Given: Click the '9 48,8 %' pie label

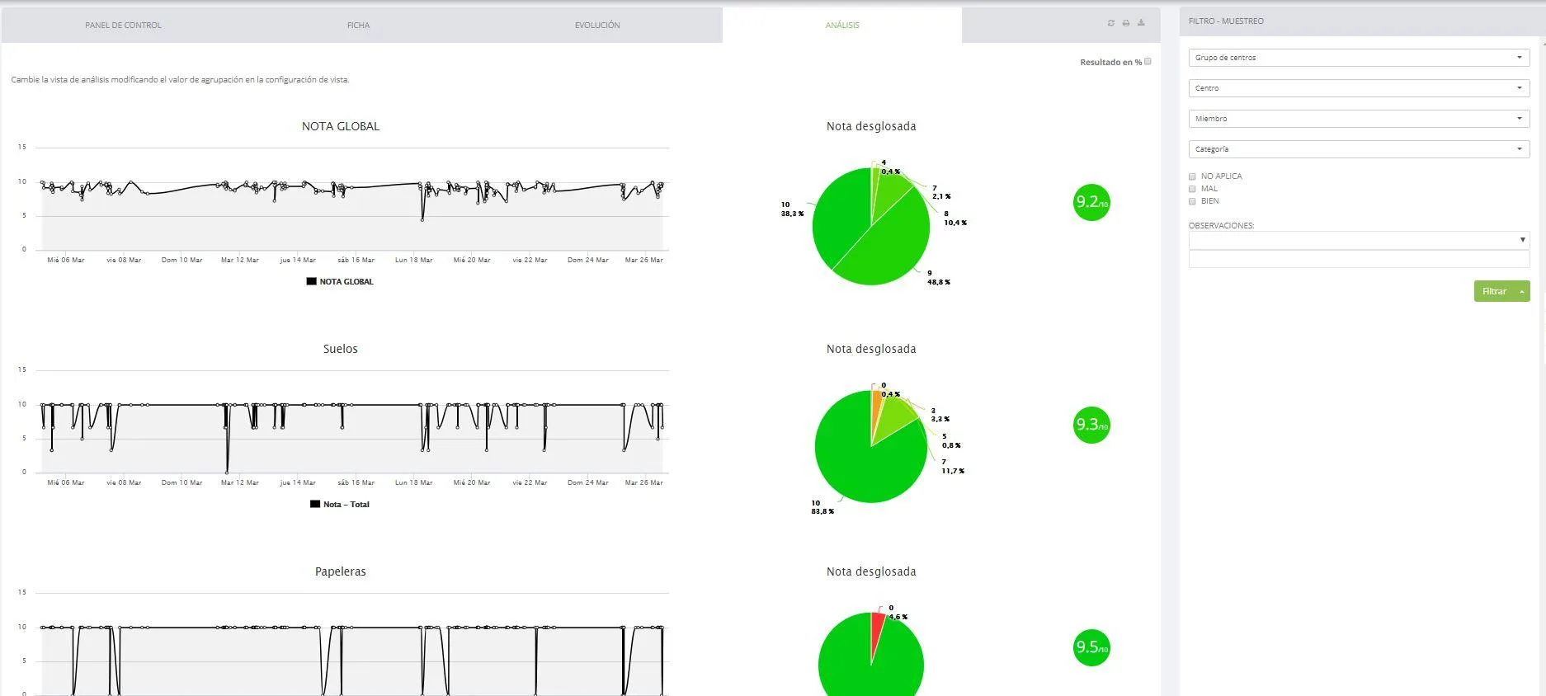Looking at the screenshot, I should click(x=939, y=278).
